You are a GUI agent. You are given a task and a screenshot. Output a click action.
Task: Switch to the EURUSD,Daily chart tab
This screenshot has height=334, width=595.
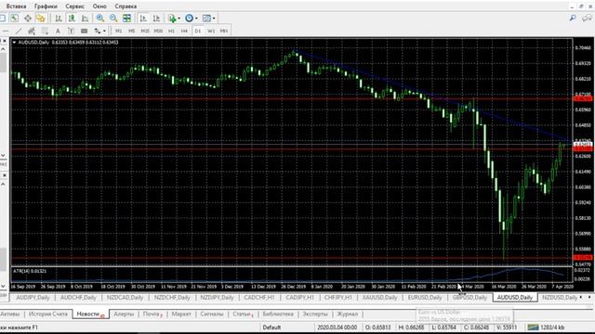click(x=425, y=298)
